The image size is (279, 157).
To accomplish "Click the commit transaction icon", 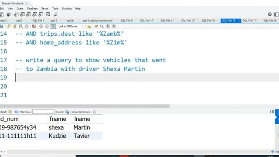I will (x=41, y=26).
